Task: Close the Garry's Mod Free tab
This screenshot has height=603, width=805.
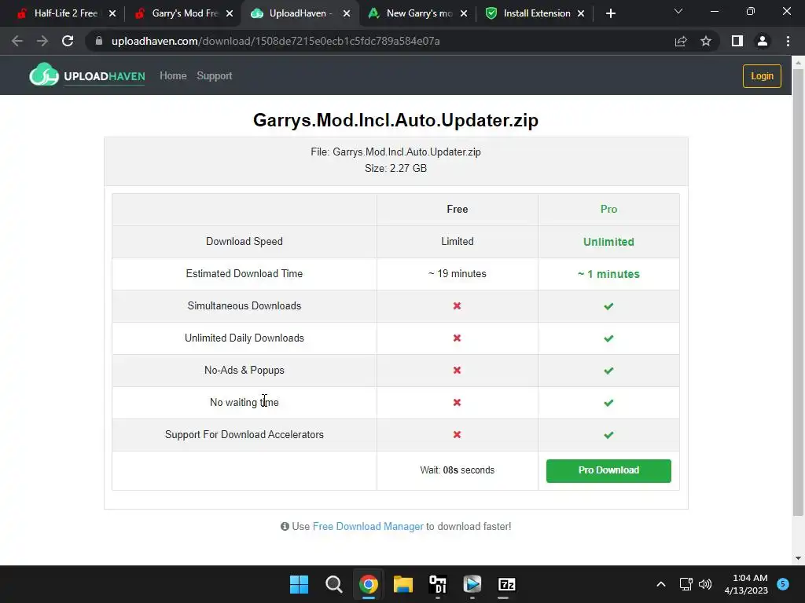Action: click(x=230, y=14)
